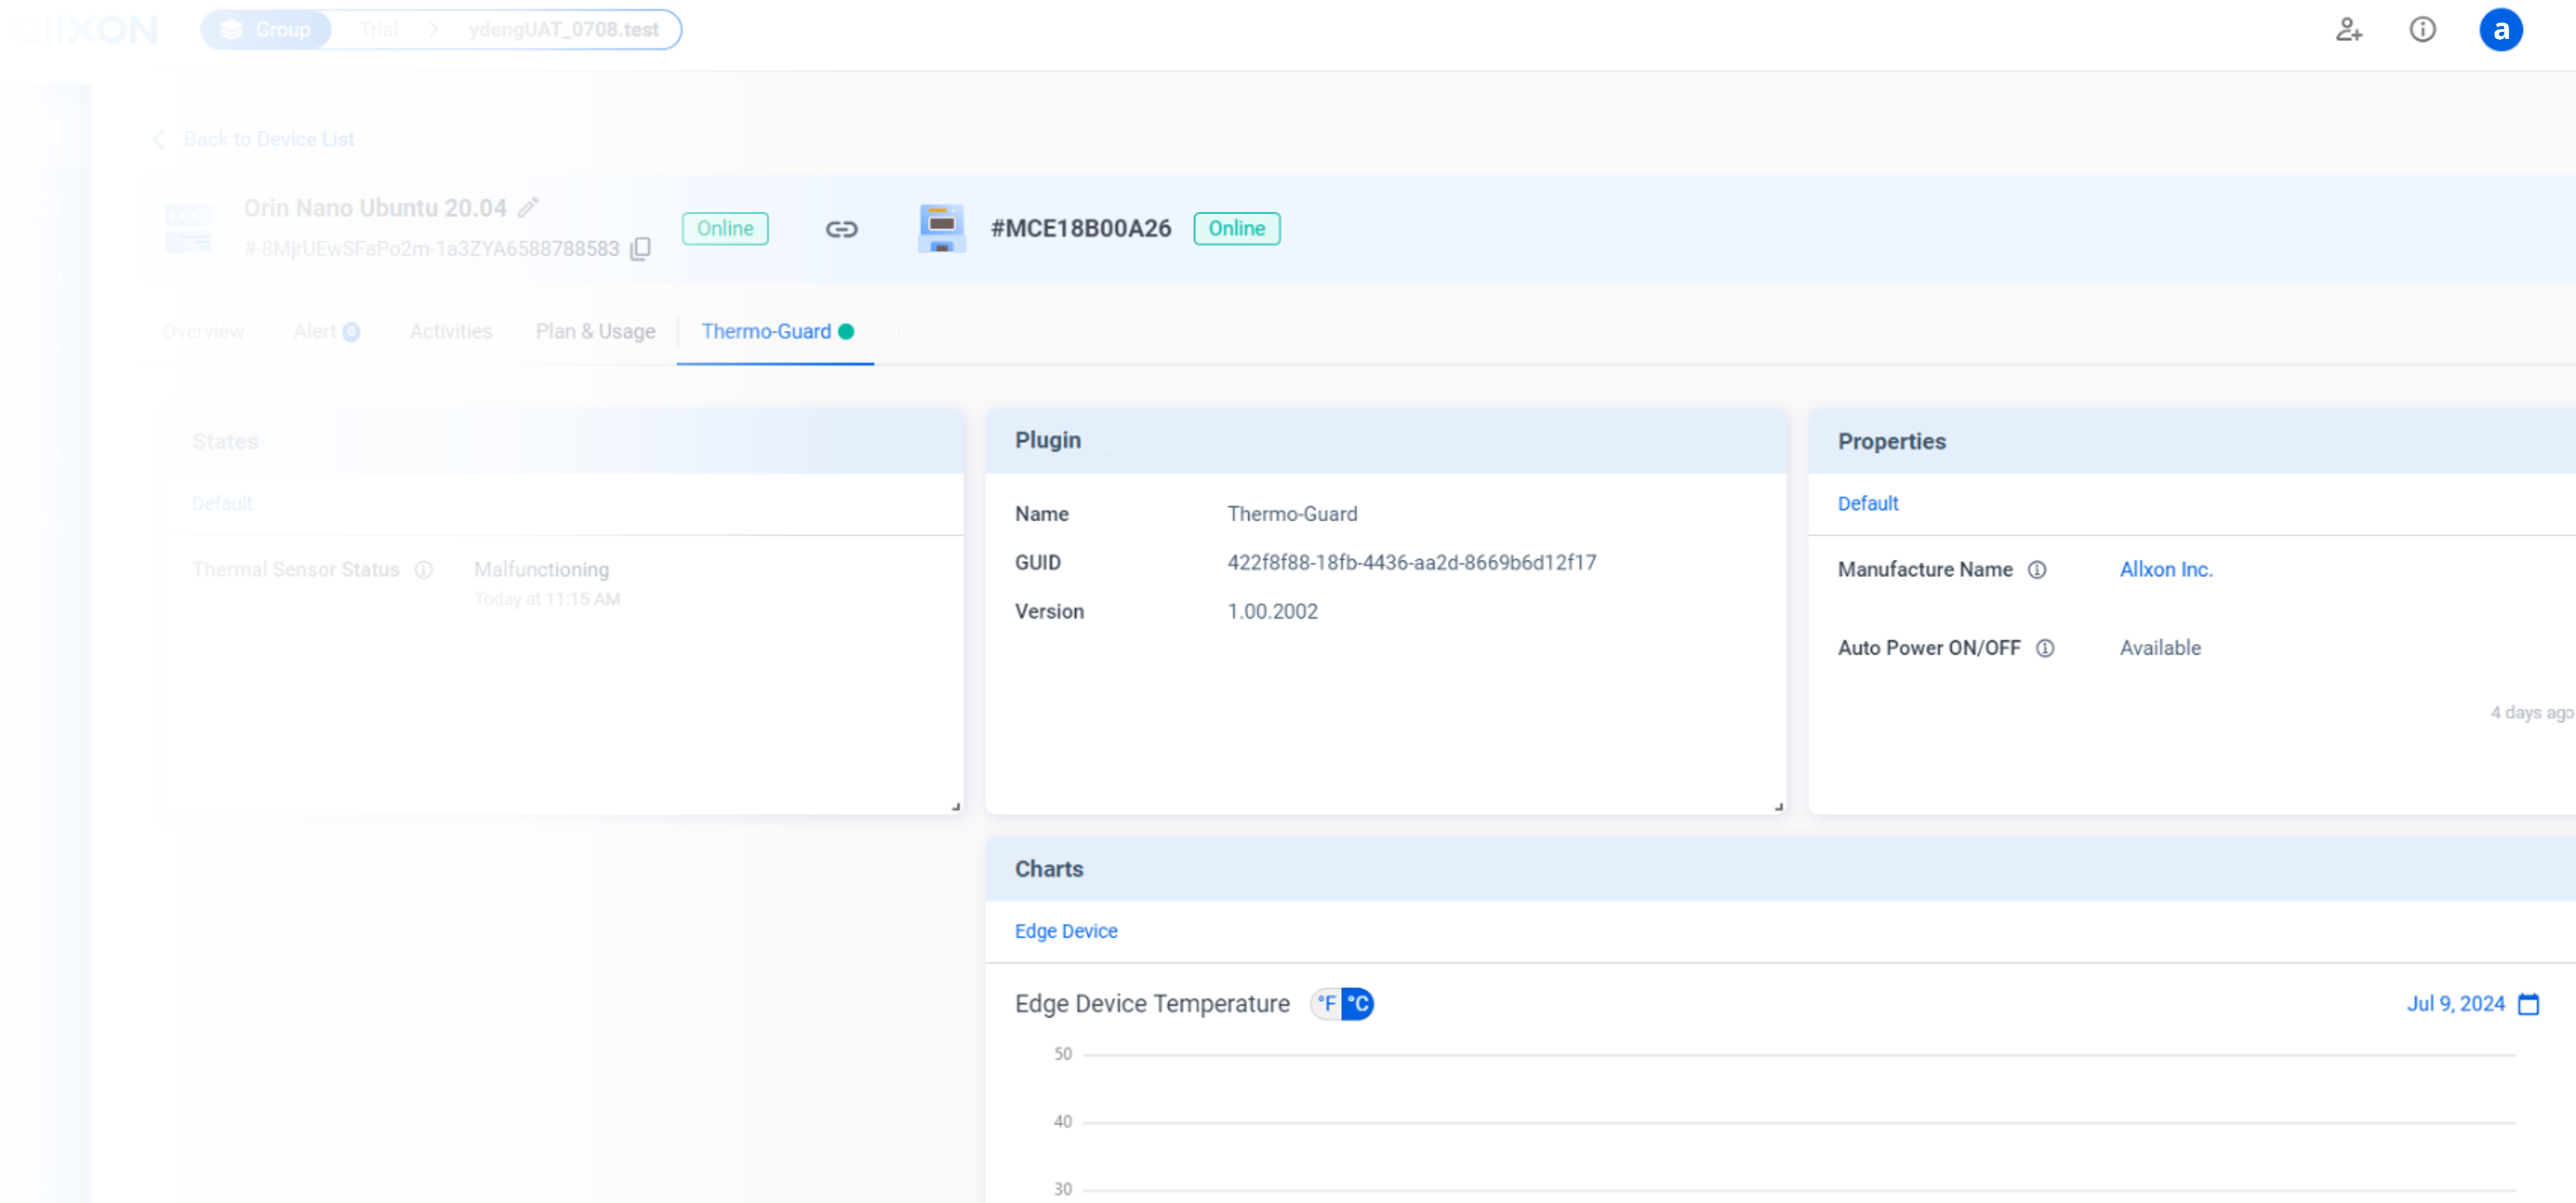Open the calendar date picker icon
This screenshot has height=1203, width=2576.
2528,1004
